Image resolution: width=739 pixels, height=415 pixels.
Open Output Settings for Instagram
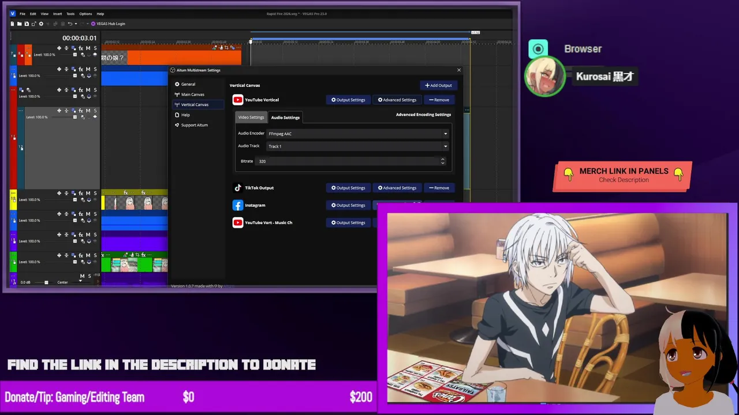point(348,205)
